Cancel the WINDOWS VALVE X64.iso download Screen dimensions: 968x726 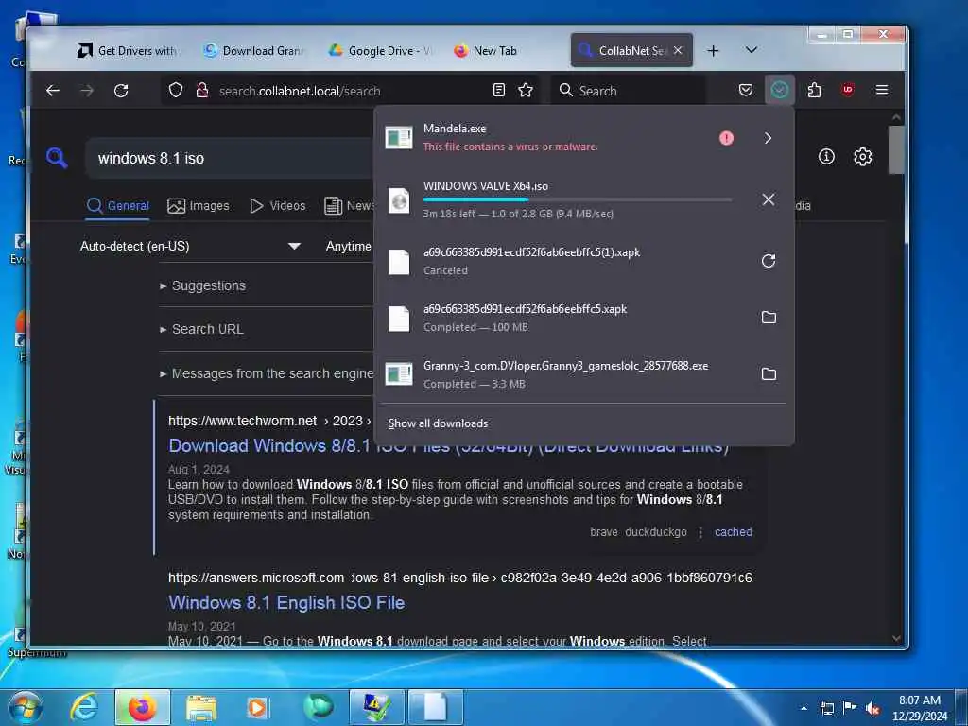pyautogui.click(x=768, y=199)
